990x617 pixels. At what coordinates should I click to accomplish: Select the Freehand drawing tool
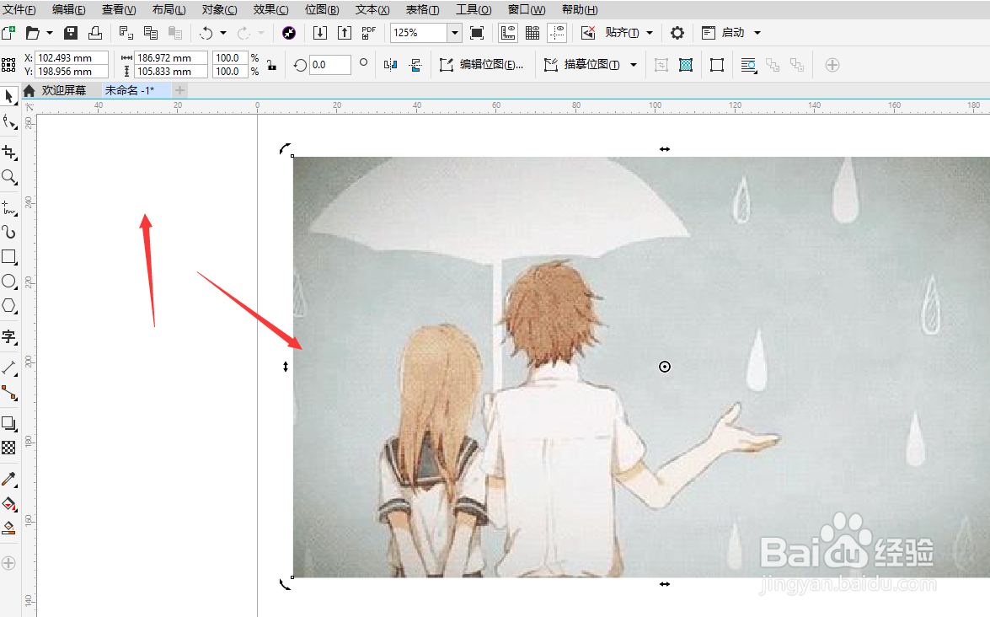[x=8, y=207]
